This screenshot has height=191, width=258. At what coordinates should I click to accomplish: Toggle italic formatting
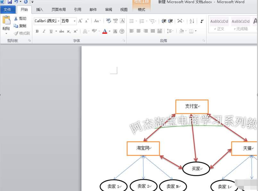tap(44, 31)
